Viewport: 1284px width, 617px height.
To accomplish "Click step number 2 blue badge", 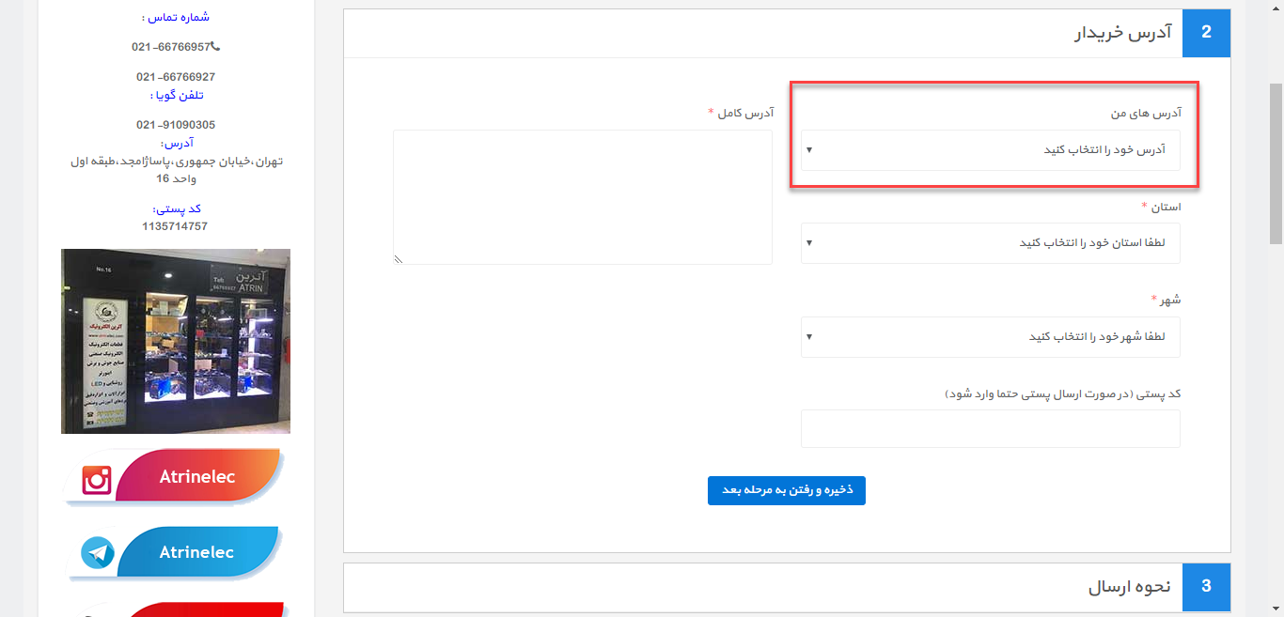I will pyautogui.click(x=1206, y=33).
